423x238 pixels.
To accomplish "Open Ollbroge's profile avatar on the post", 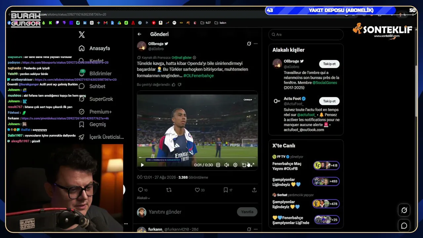I will (142, 46).
